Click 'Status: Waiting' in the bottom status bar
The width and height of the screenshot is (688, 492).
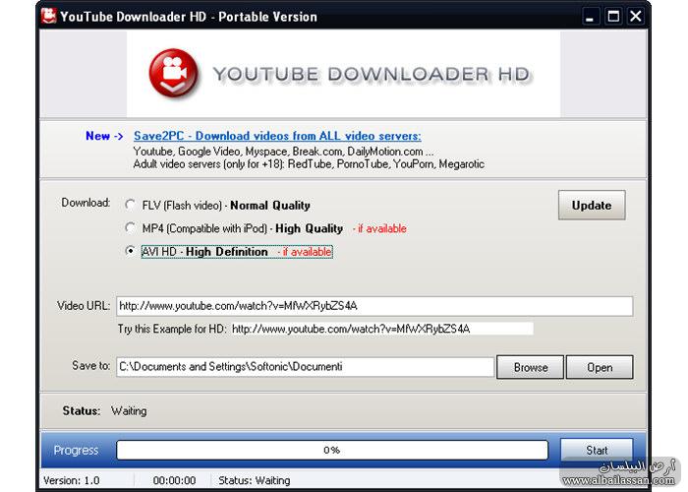coord(254,480)
